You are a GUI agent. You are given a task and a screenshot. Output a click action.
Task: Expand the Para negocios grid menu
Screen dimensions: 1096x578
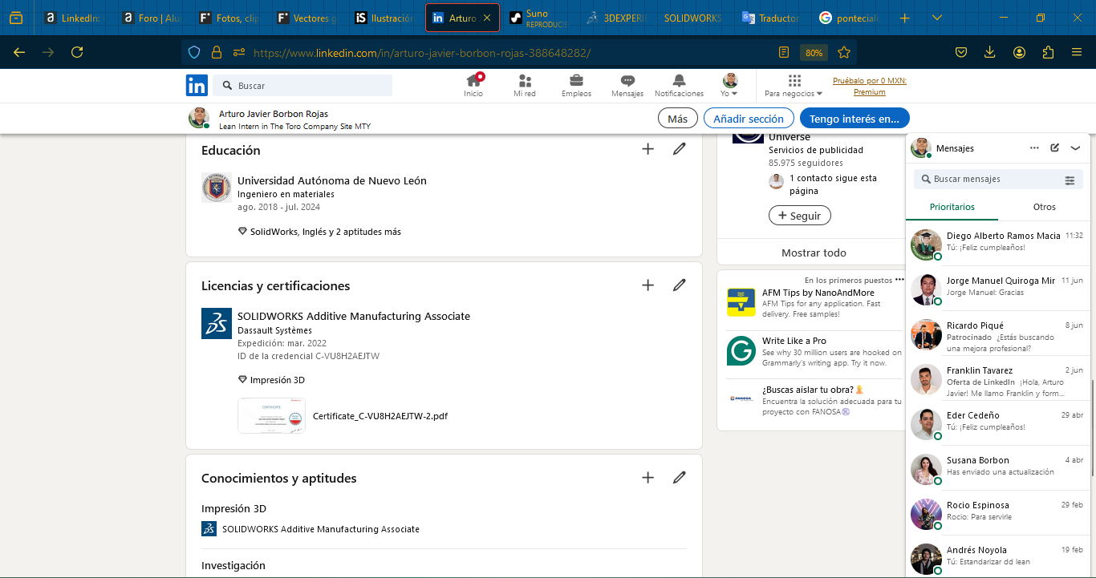coord(794,86)
